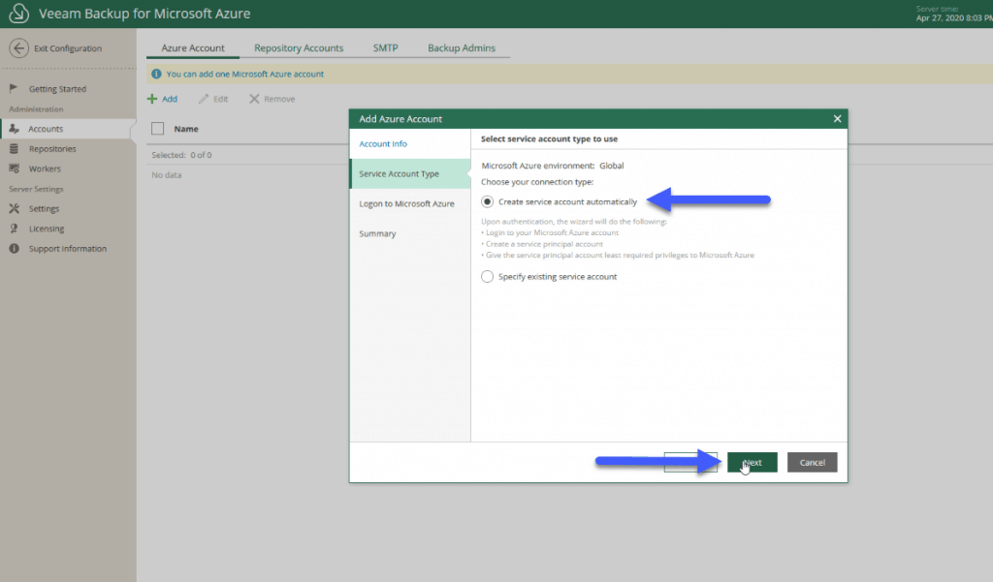993x582 pixels.
Task: Click the Add Azure Account dialog title
Action: pos(400,119)
